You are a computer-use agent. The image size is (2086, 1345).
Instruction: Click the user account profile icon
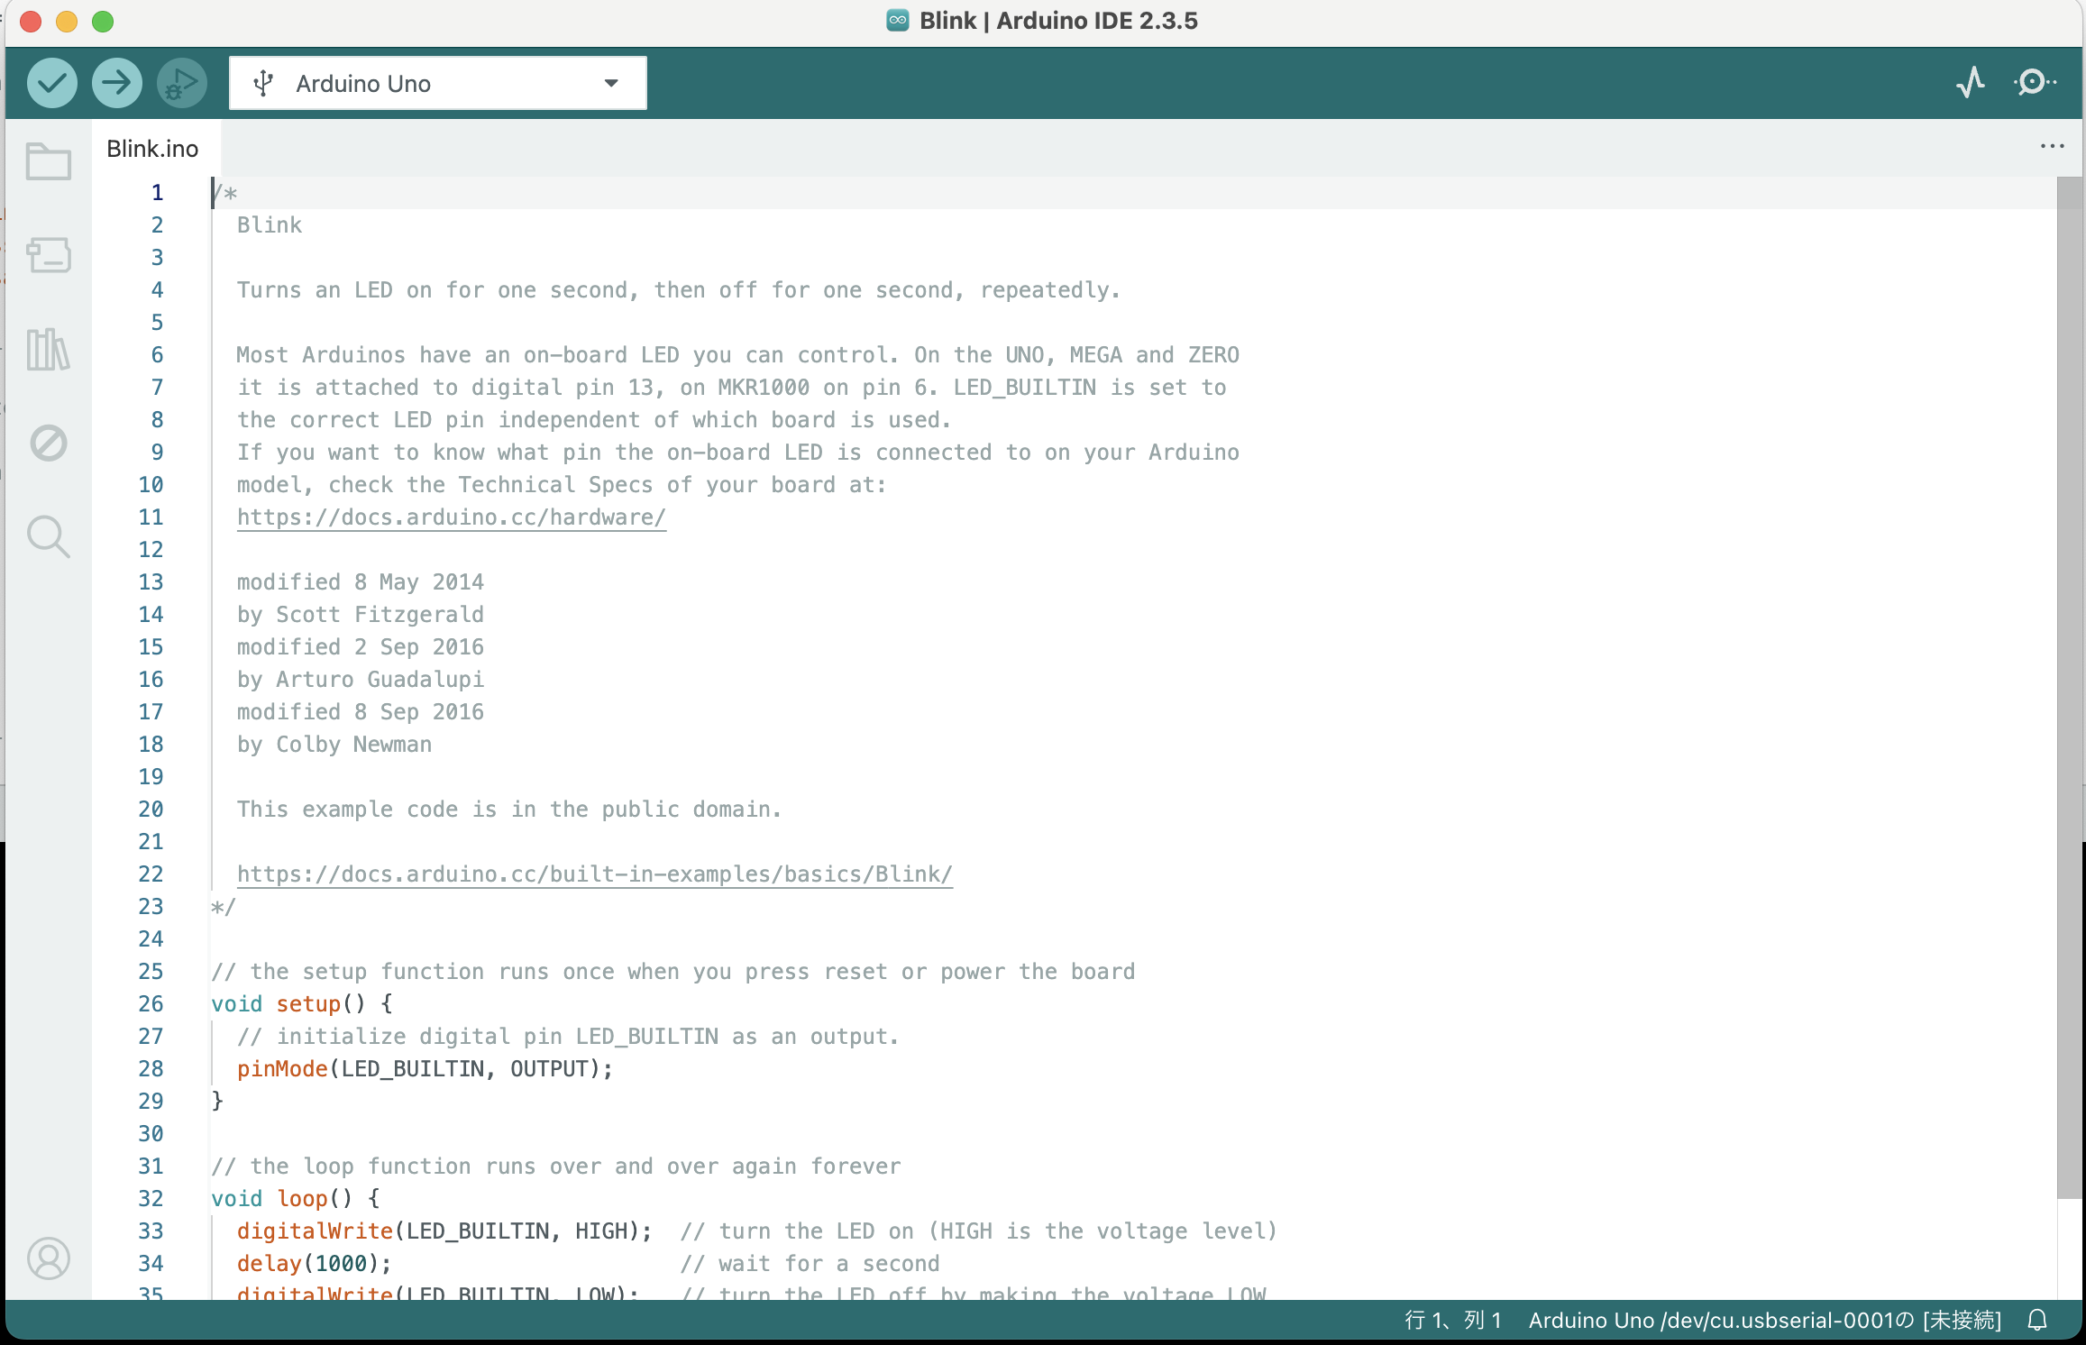[49, 1258]
